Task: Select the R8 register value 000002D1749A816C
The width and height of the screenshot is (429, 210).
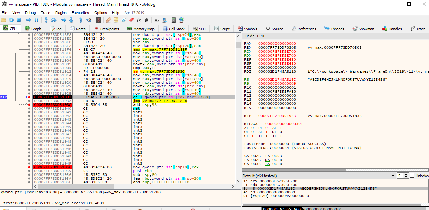Action: coord(277,80)
